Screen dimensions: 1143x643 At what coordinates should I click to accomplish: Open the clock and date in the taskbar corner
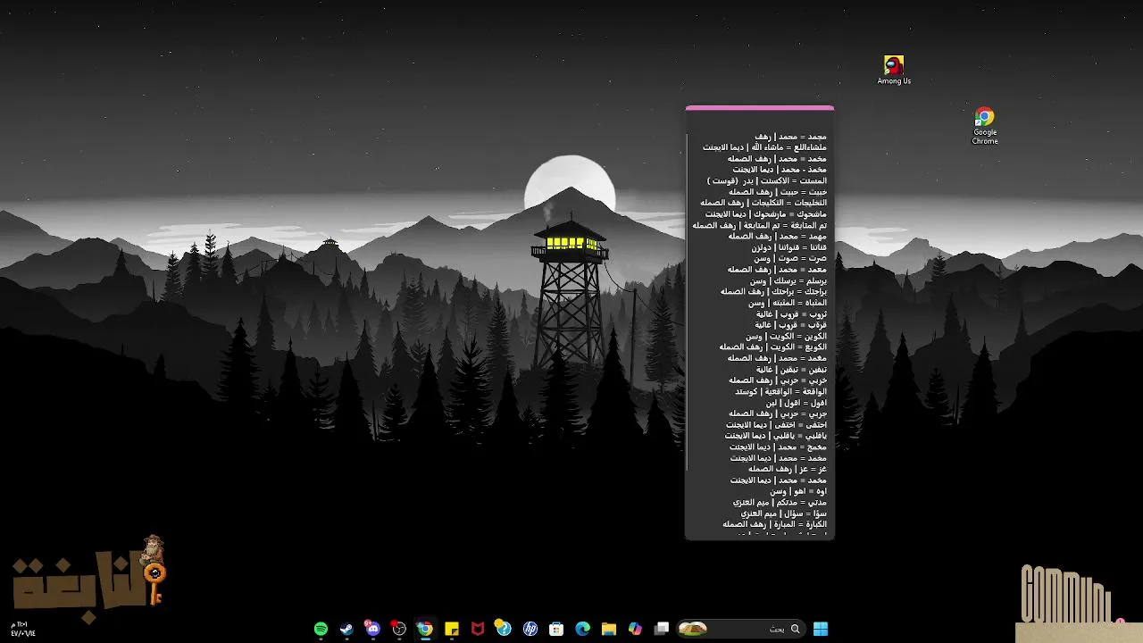click(23, 629)
